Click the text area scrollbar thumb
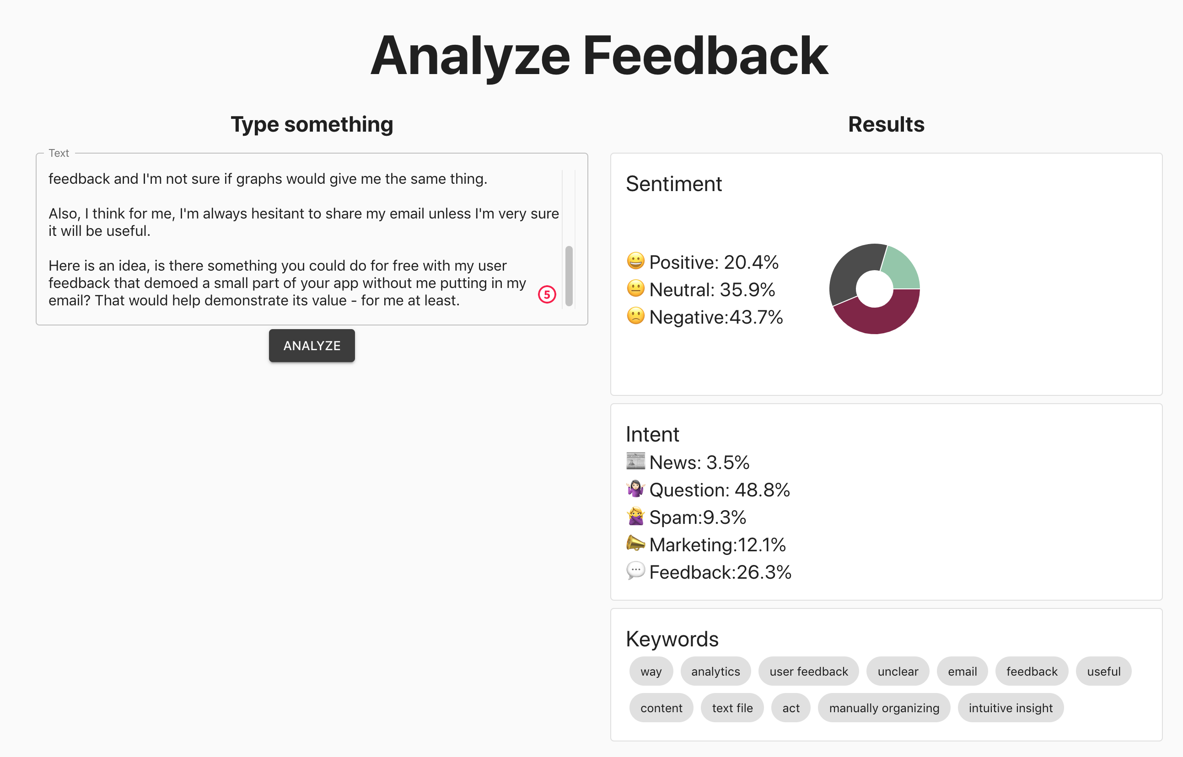 tap(569, 276)
